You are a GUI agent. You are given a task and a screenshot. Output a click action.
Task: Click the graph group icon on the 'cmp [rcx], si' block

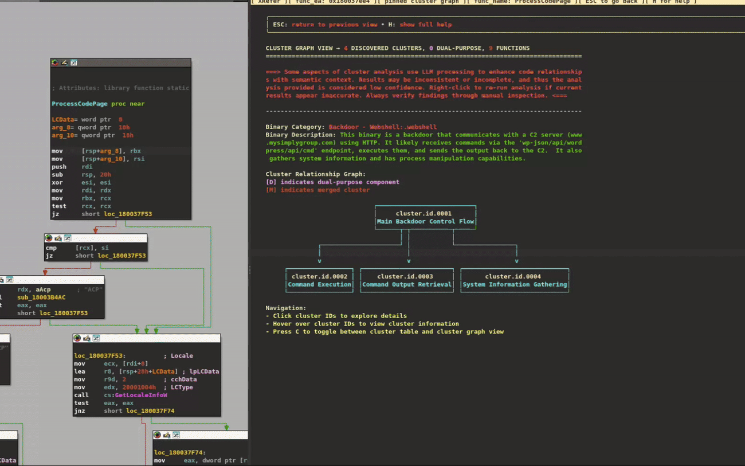[x=68, y=238]
